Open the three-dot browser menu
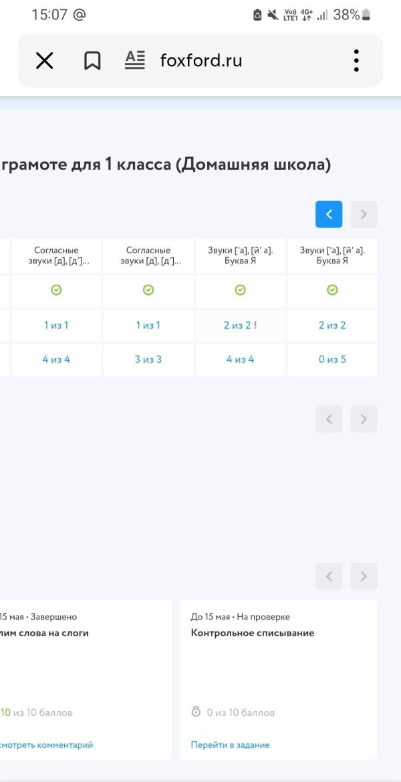Screen dimensions: 401x782 (356, 61)
